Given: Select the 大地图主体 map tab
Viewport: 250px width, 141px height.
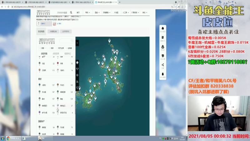Looking at the screenshot, I should point(53,32).
